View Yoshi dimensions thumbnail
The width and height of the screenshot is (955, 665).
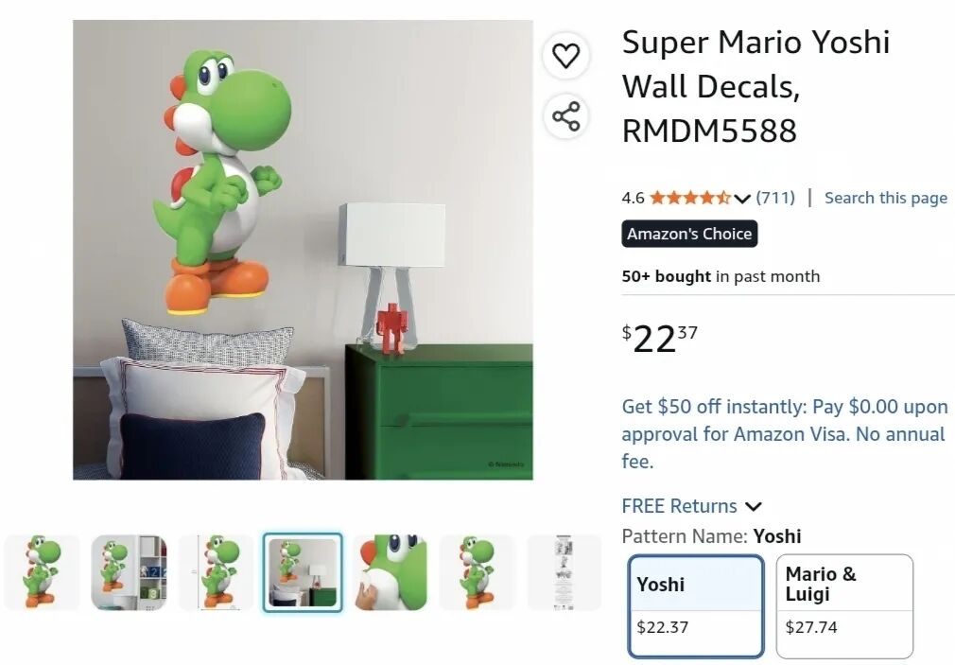coord(217,571)
